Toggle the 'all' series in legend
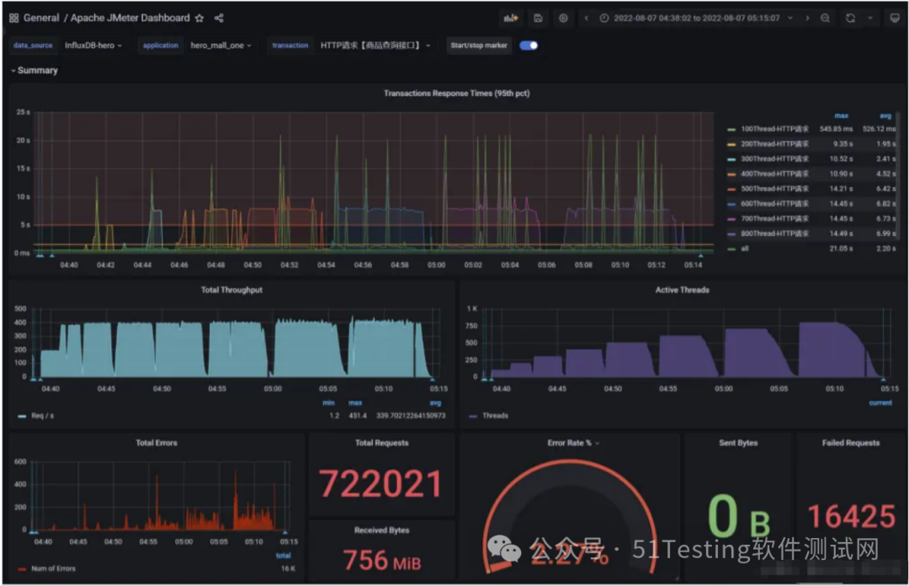909x586 pixels. [x=745, y=248]
